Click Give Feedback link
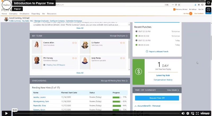 [x=199, y=13]
